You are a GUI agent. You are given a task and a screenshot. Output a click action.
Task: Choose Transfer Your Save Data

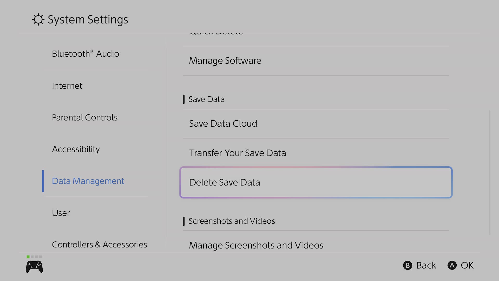tap(238, 153)
